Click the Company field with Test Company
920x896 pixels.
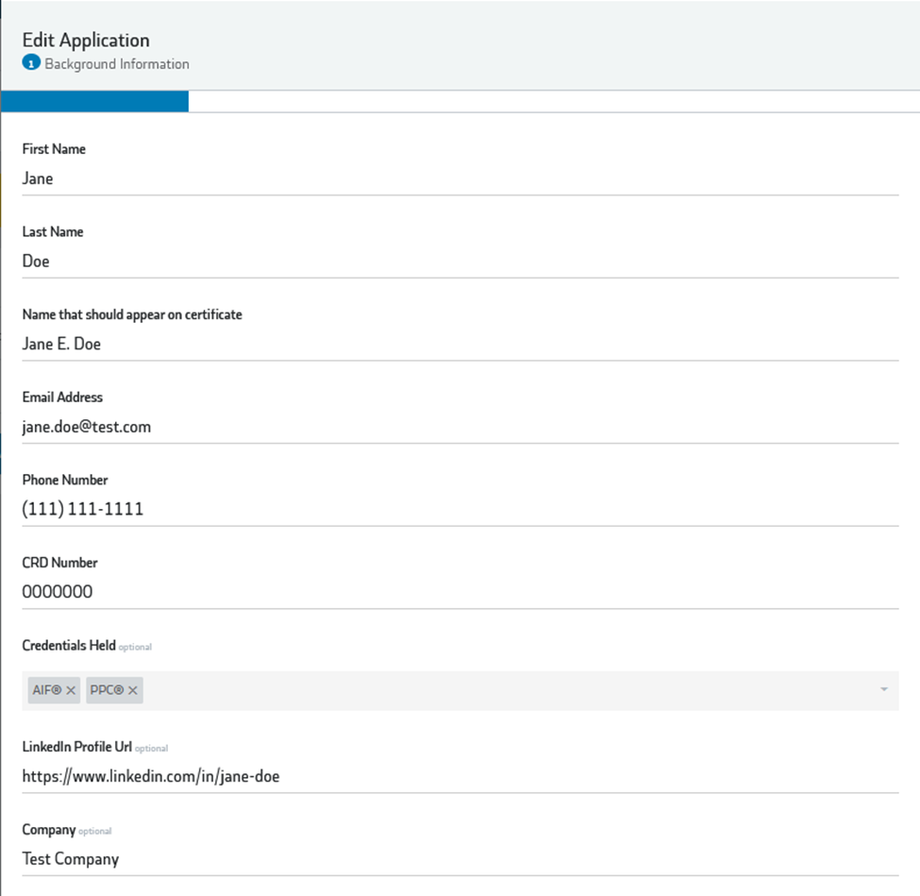pyautogui.click(x=460, y=859)
